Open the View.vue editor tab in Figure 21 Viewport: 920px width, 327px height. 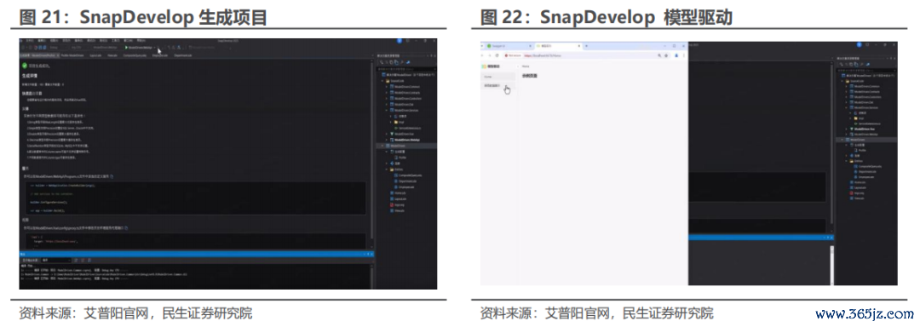(x=112, y=55)
